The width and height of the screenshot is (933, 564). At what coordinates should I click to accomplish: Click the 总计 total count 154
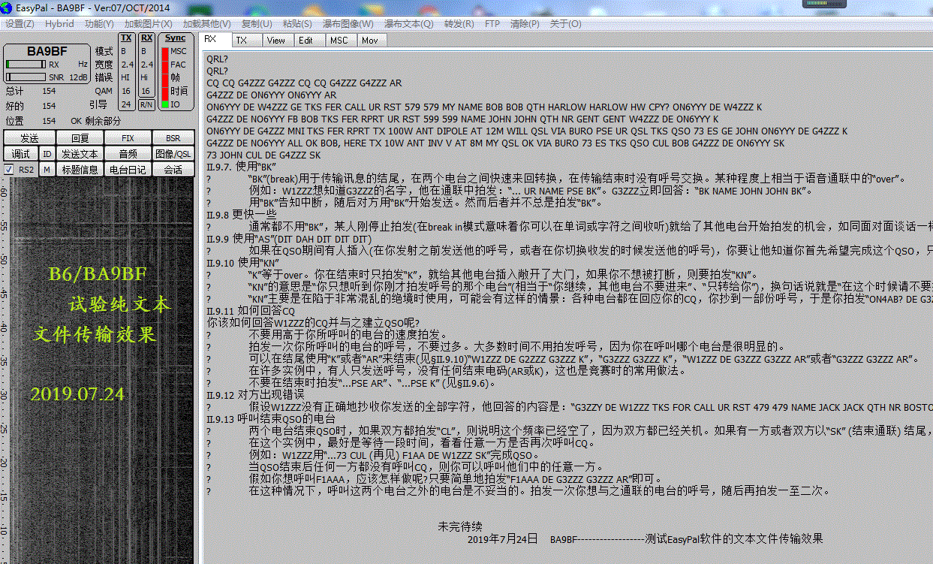tap(49, 91)
